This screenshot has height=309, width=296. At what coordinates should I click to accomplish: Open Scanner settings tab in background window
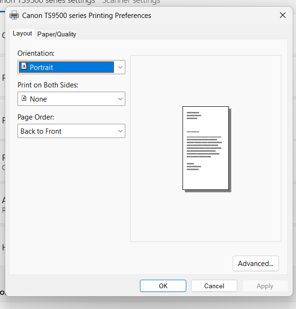(131, 2)
